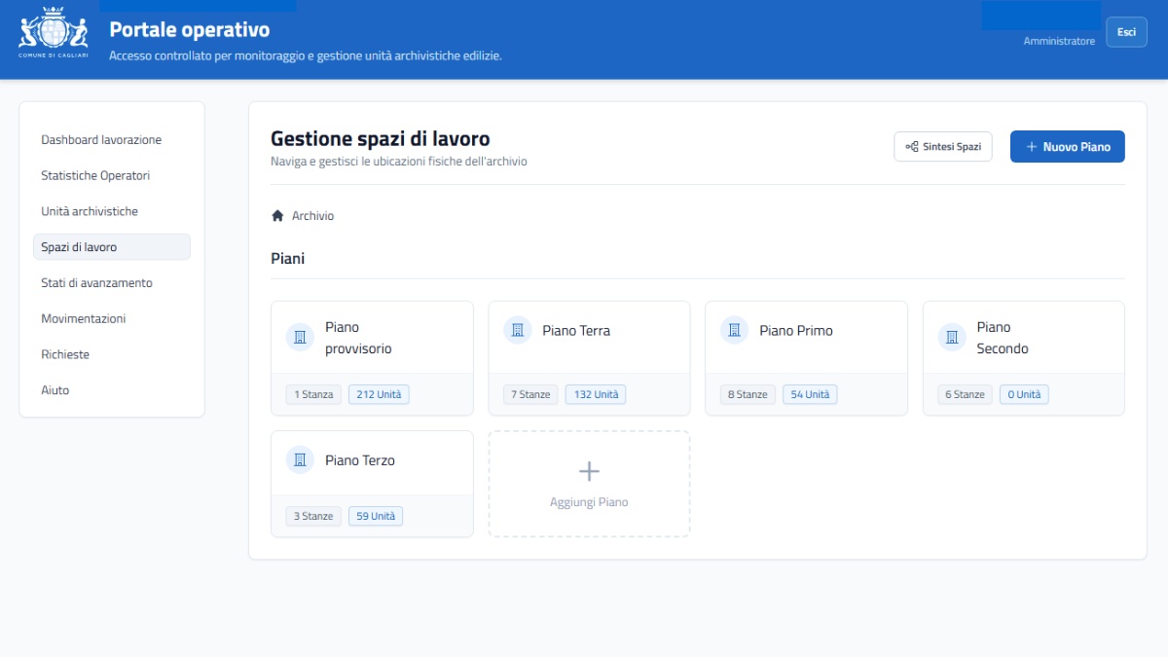Screen dimensions: 1168x657
Task: Click the 1 Stanza badge
Action: pos(313,394)
